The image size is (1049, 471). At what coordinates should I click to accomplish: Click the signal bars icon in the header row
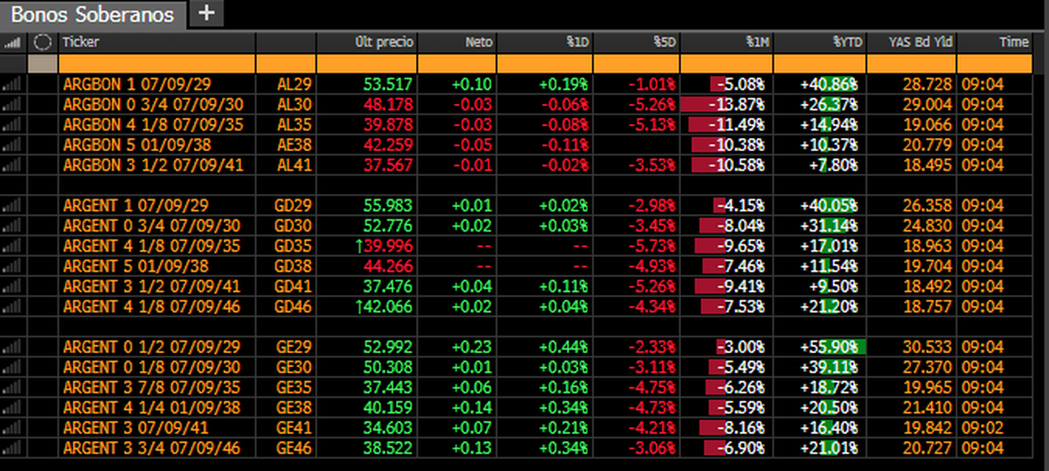(x=12, y=42)
